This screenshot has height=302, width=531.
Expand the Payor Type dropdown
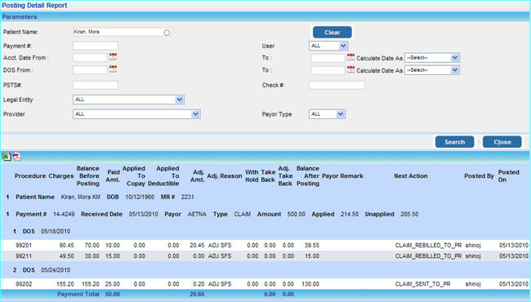pyautogui.click(x=327, y=114)
